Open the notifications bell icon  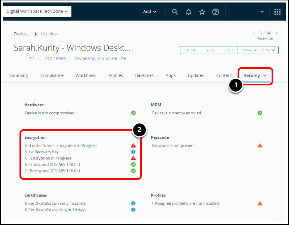tap(189, 12)
